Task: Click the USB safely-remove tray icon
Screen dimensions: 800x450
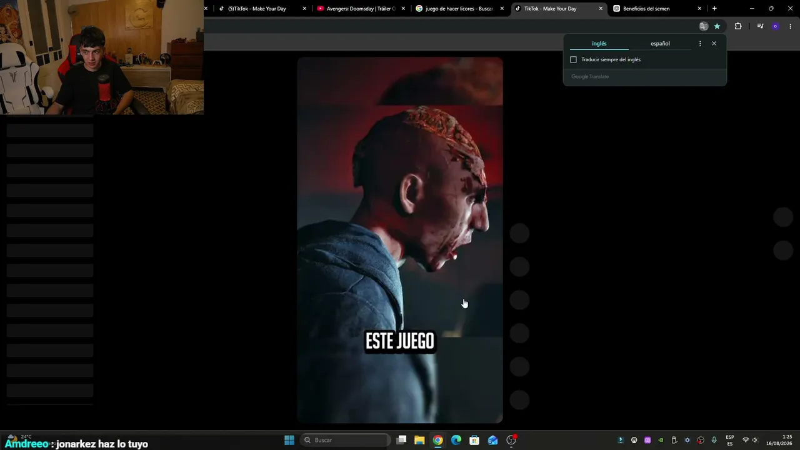Action: point(674,440)
